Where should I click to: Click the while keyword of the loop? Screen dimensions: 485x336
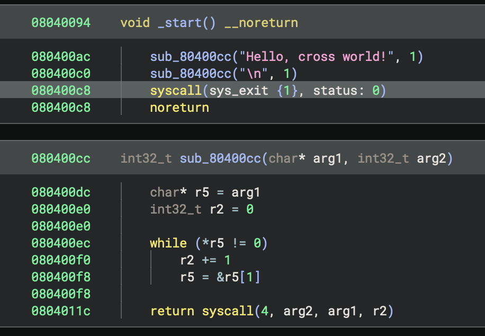click(168, 243)
